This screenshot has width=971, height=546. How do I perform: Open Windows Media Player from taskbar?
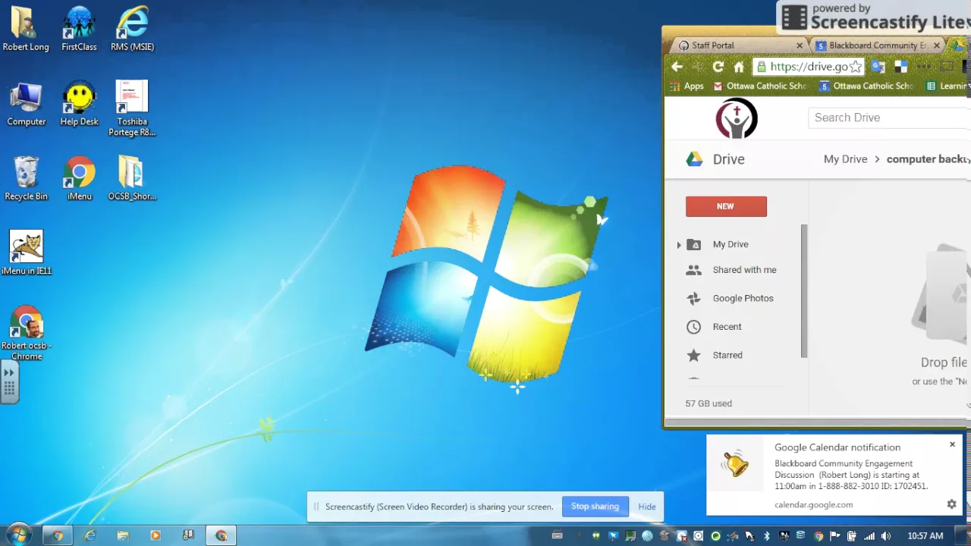pyautogui.click(x=156, y=536)
